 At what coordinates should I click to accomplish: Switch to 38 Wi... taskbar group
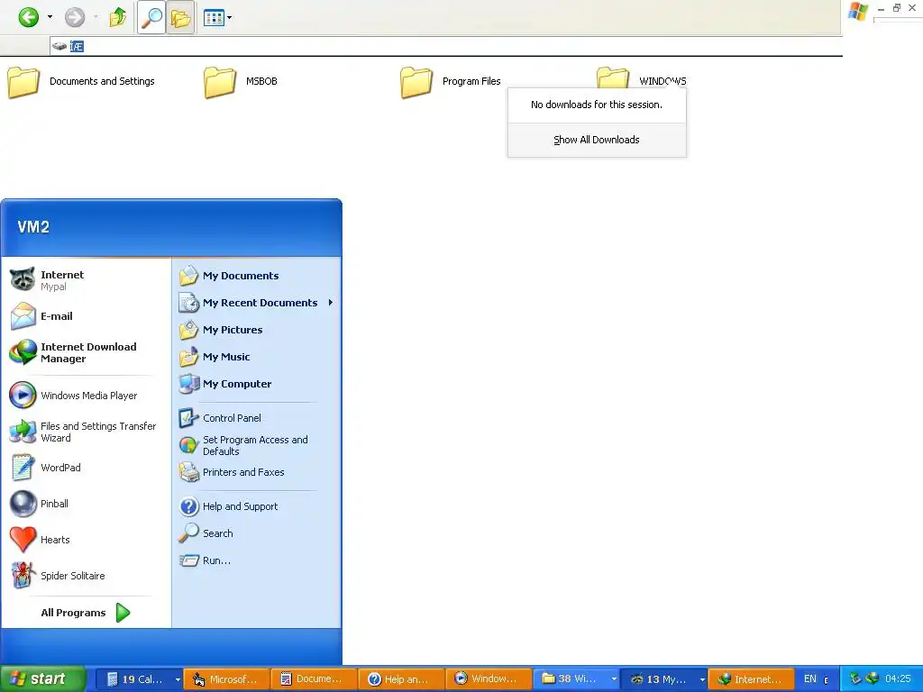click(571, 679)
